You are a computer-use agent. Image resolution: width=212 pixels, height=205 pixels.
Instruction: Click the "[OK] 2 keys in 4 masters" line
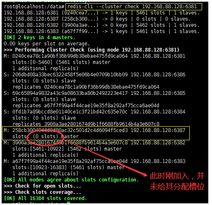(x=40, y=38)
